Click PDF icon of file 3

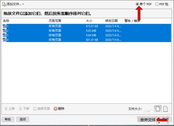[5, 35]
